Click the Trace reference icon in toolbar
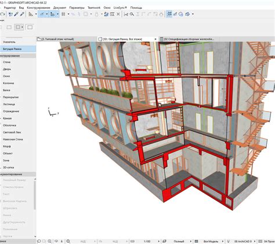The image size is (275, 244). coord(106,14)
